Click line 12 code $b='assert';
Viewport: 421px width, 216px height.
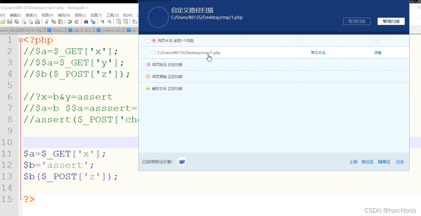click(59, 165)
